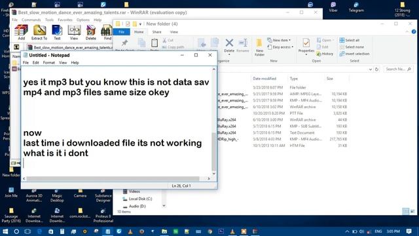
Task: Open the Easy access dropdown in Explorer
Action: pos(280,47)
